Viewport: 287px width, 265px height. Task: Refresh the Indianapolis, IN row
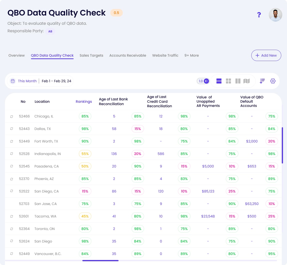coord(11,154)
